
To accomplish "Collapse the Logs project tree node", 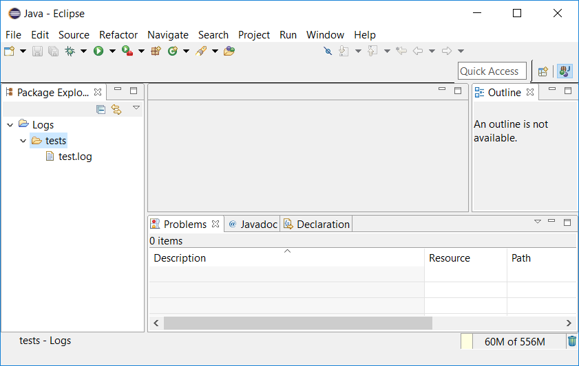I will 10,125.
